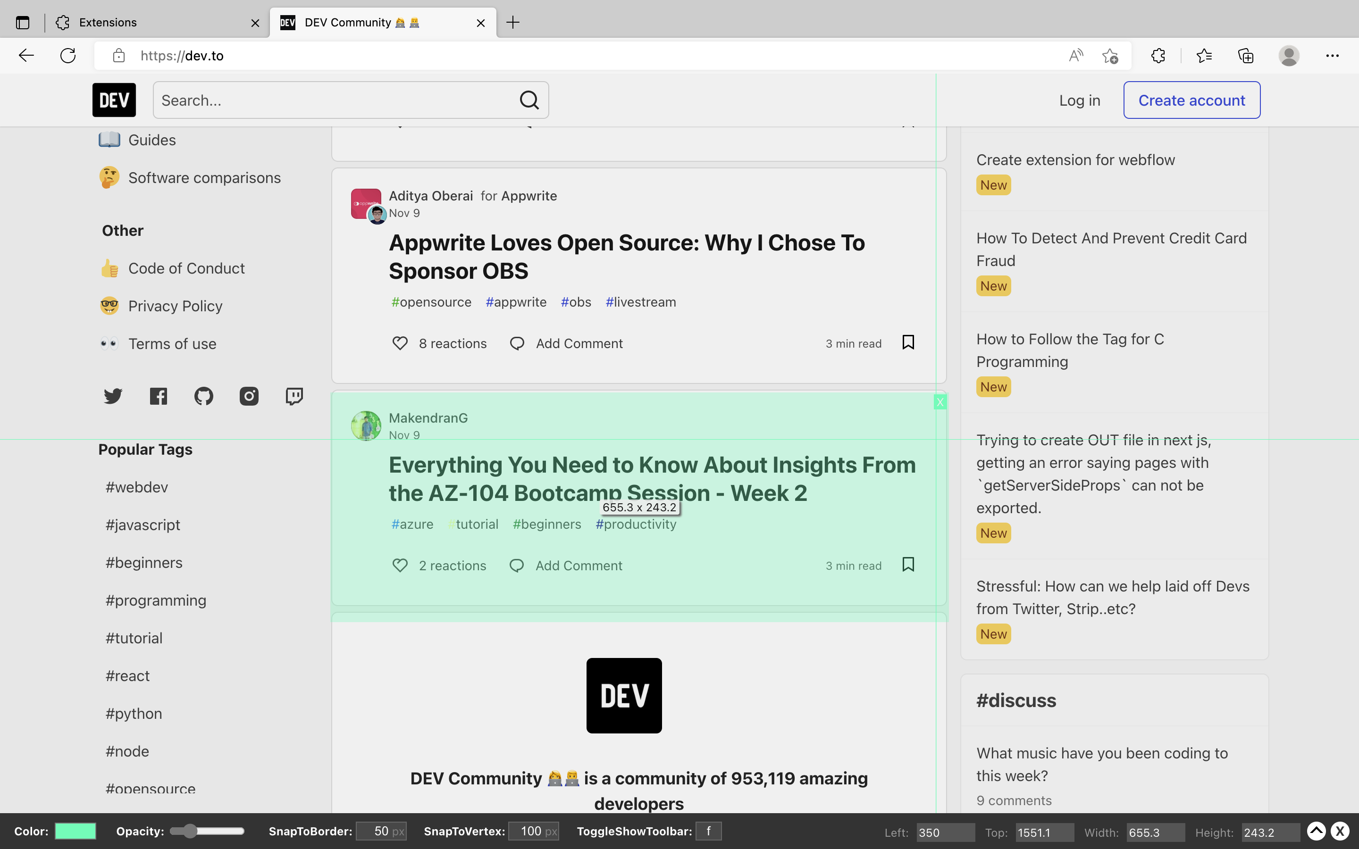The width and height of the screenshot is (1359, 849).
Task: Focus the SnapToVertex value field
Action: (x=534, y=832)
